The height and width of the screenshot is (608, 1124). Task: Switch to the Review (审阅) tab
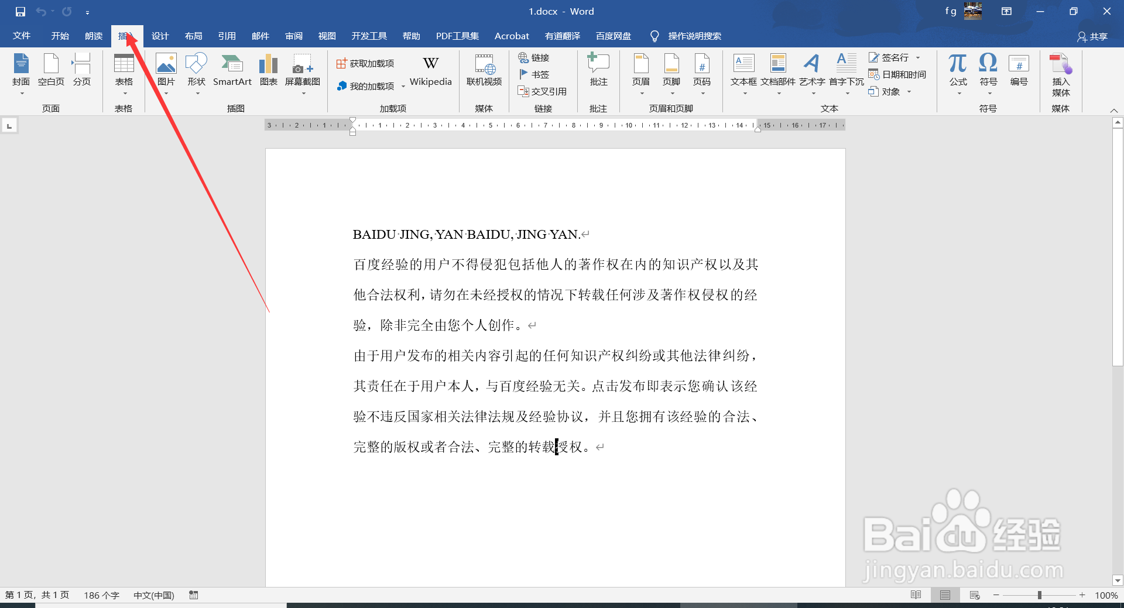coord(293,36)
